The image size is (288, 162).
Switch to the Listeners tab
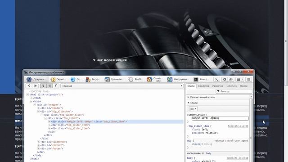231,86
